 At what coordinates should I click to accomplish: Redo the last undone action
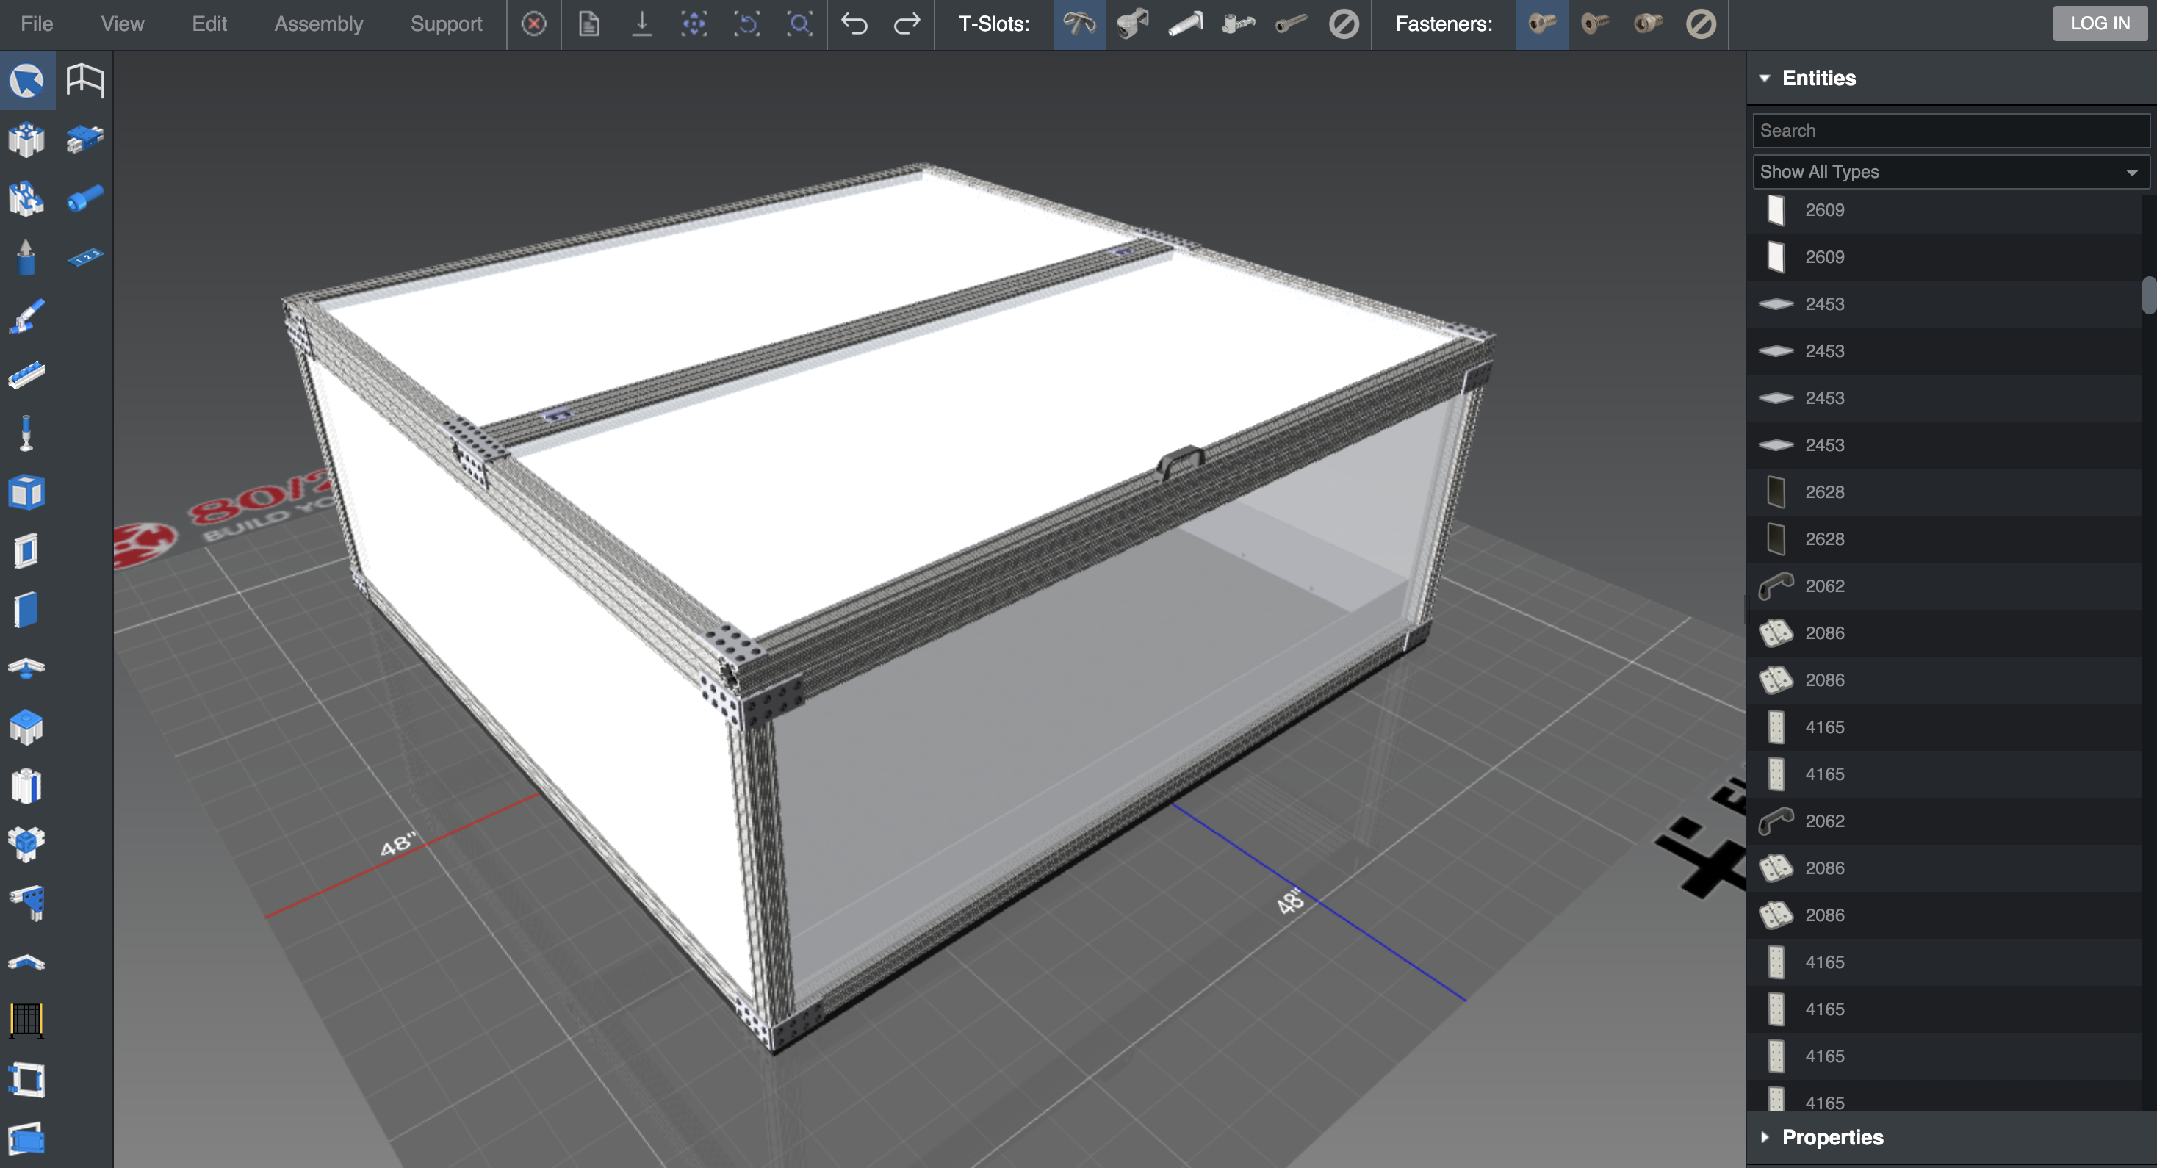pos(907,24)
